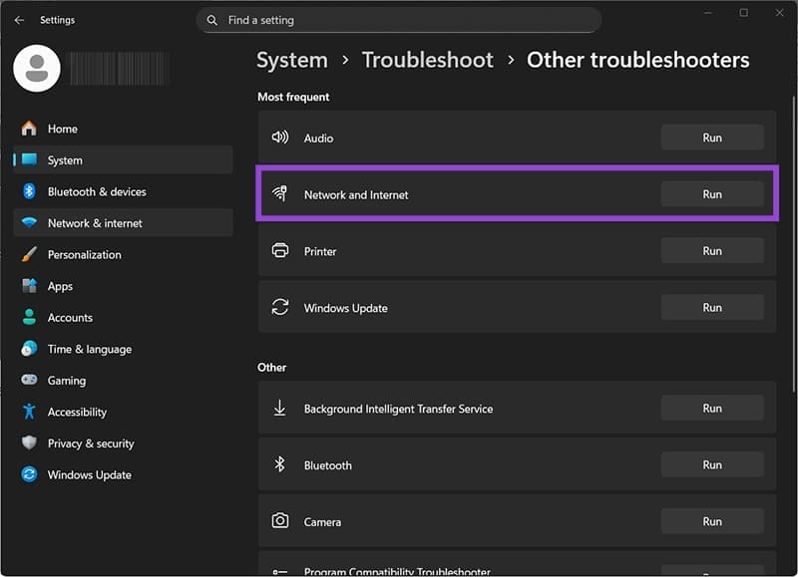Click the search magnifier icon
Viewport: 798px width, 577px height.
(x=212, y=20)
